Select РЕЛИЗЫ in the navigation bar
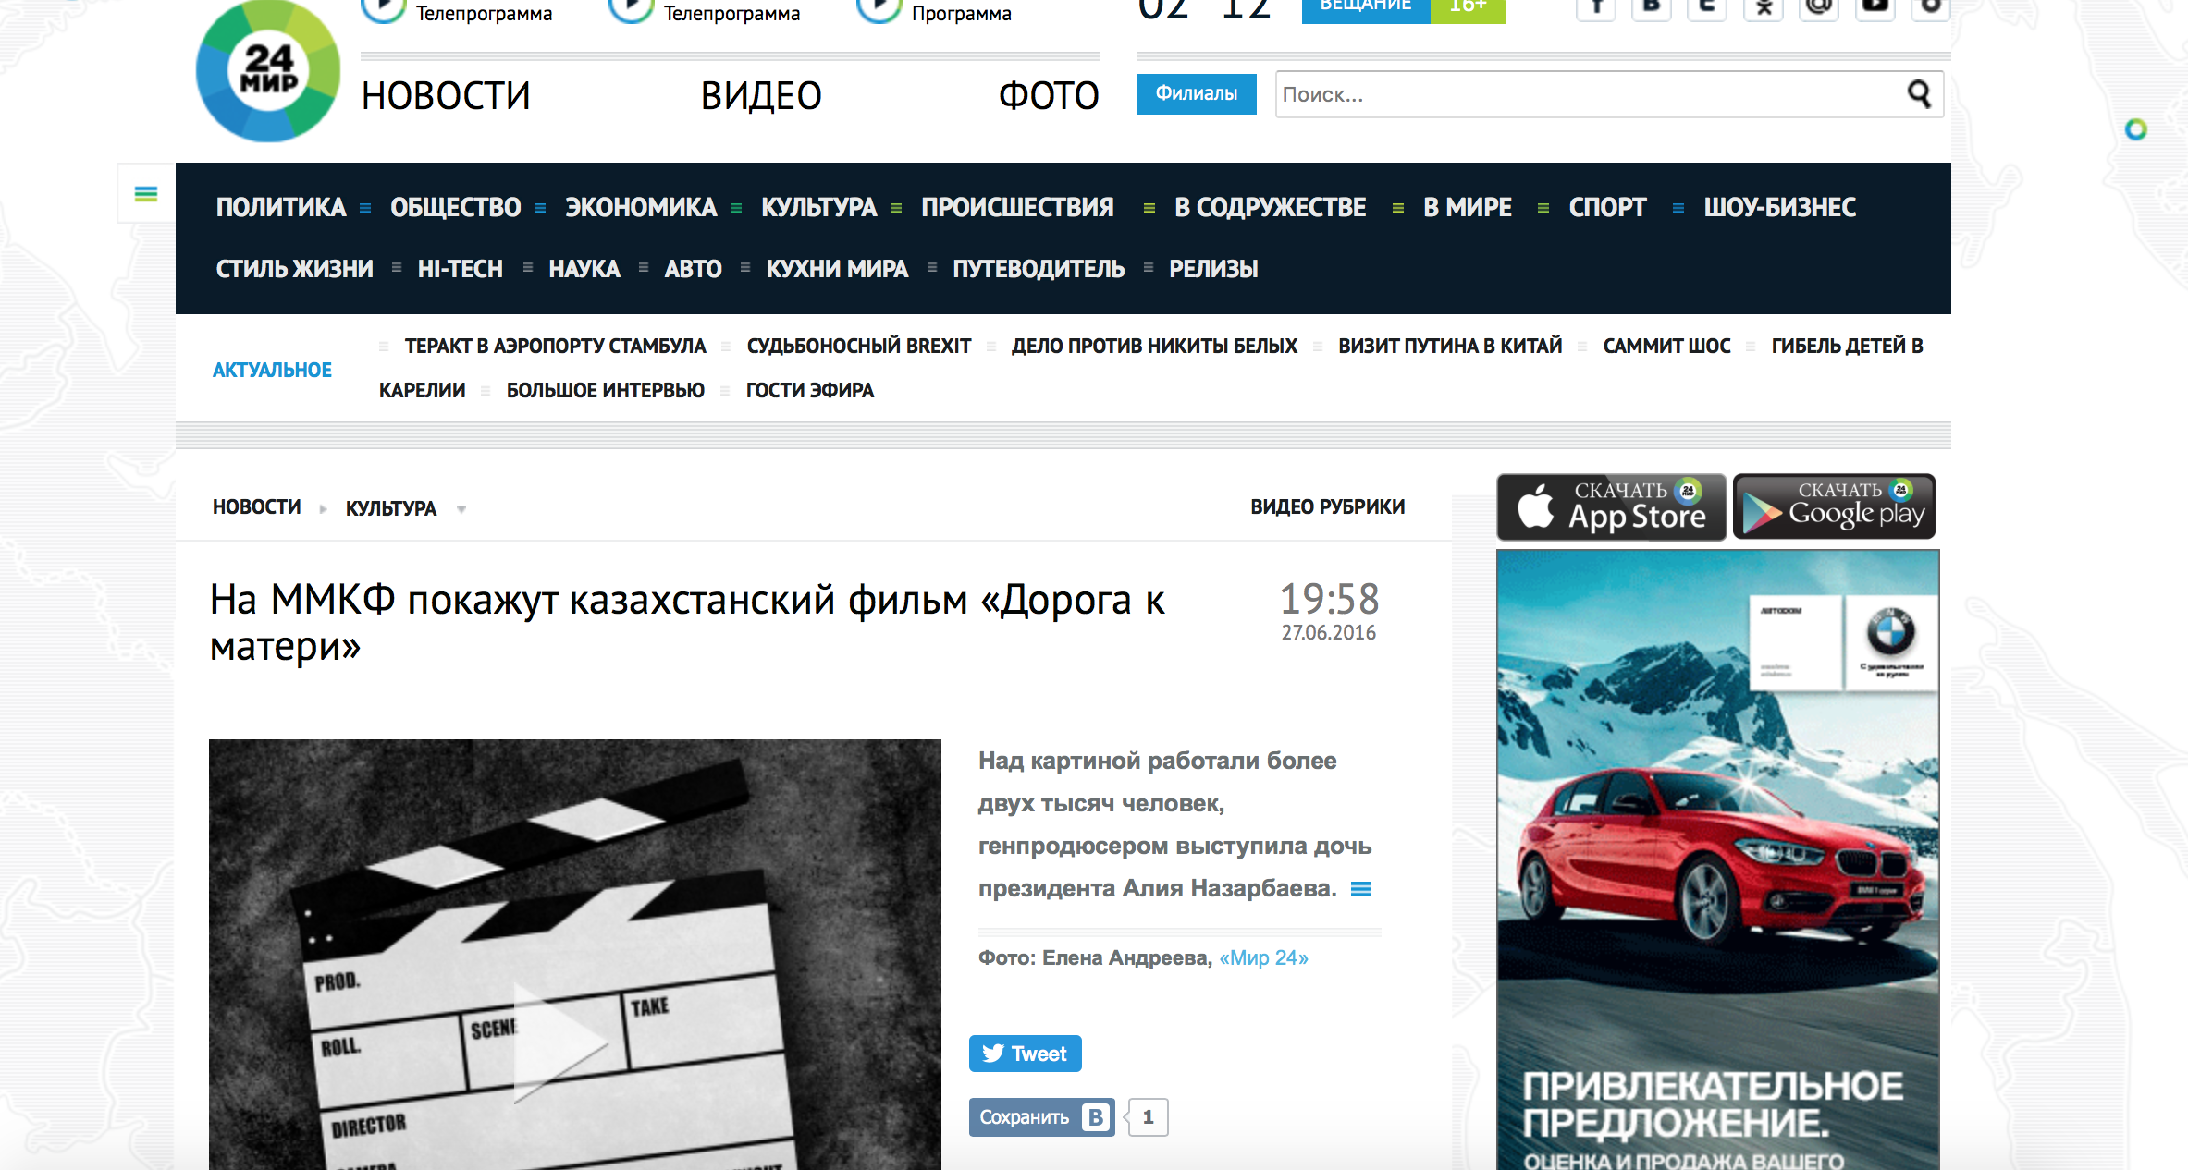The width and height of the screenshot is (2188, 1170). pos(1213,269)
